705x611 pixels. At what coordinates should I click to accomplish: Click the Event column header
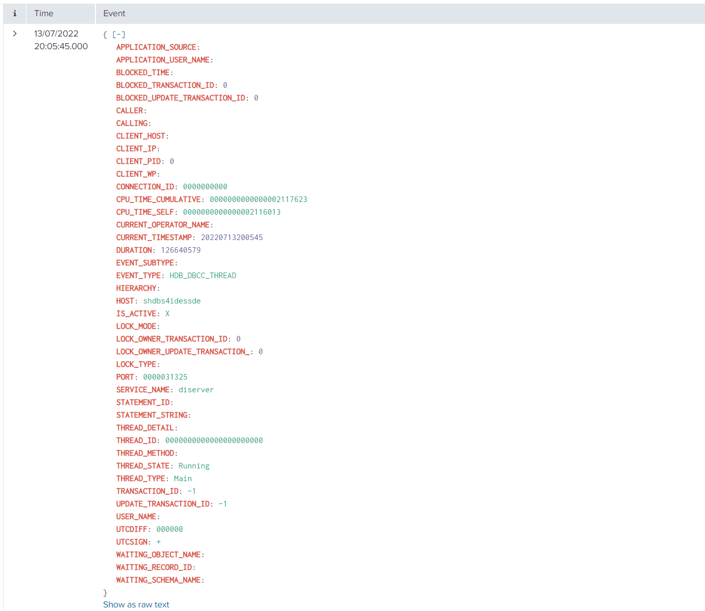tap(114, 14)
